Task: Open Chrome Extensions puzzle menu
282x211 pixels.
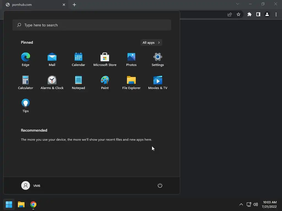Action: coord(250,14)
